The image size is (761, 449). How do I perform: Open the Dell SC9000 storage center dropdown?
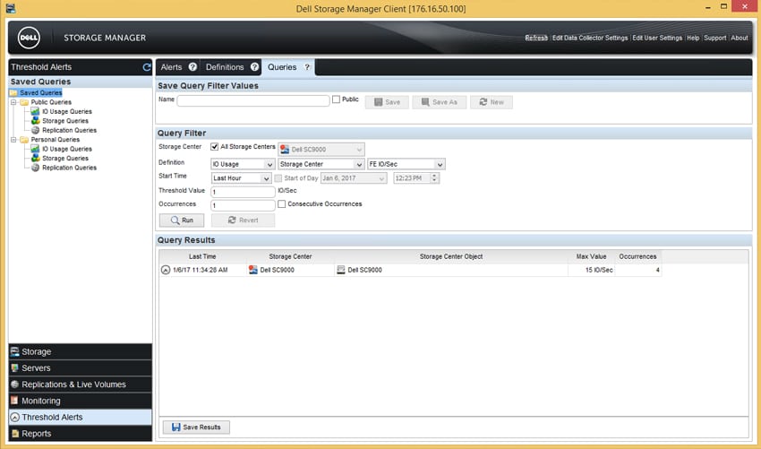pos(321,150)
